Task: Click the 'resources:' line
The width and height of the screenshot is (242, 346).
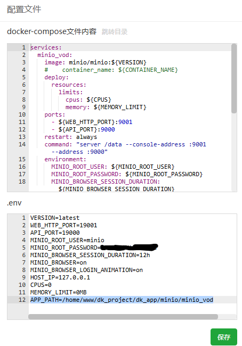Action: point(69,85)
